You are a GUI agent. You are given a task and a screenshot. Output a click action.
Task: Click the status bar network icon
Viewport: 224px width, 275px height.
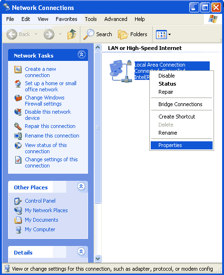pyautogui.click(x=7, y=268)
